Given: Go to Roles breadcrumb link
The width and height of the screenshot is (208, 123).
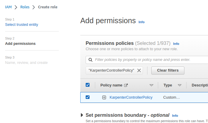Looking at the screenshot, I should click(x=25, y=7).
